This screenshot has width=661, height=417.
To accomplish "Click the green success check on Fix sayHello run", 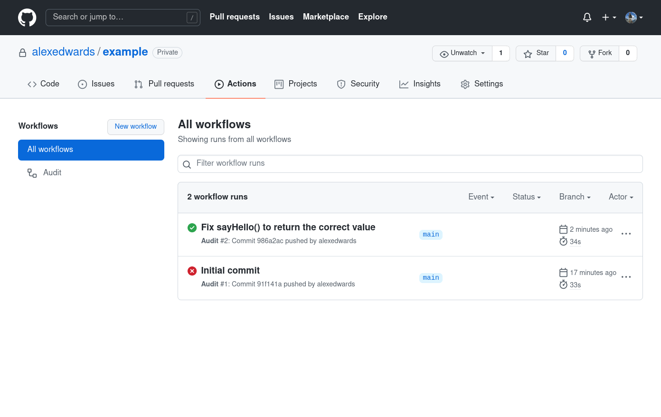I will tap(192, 228).
